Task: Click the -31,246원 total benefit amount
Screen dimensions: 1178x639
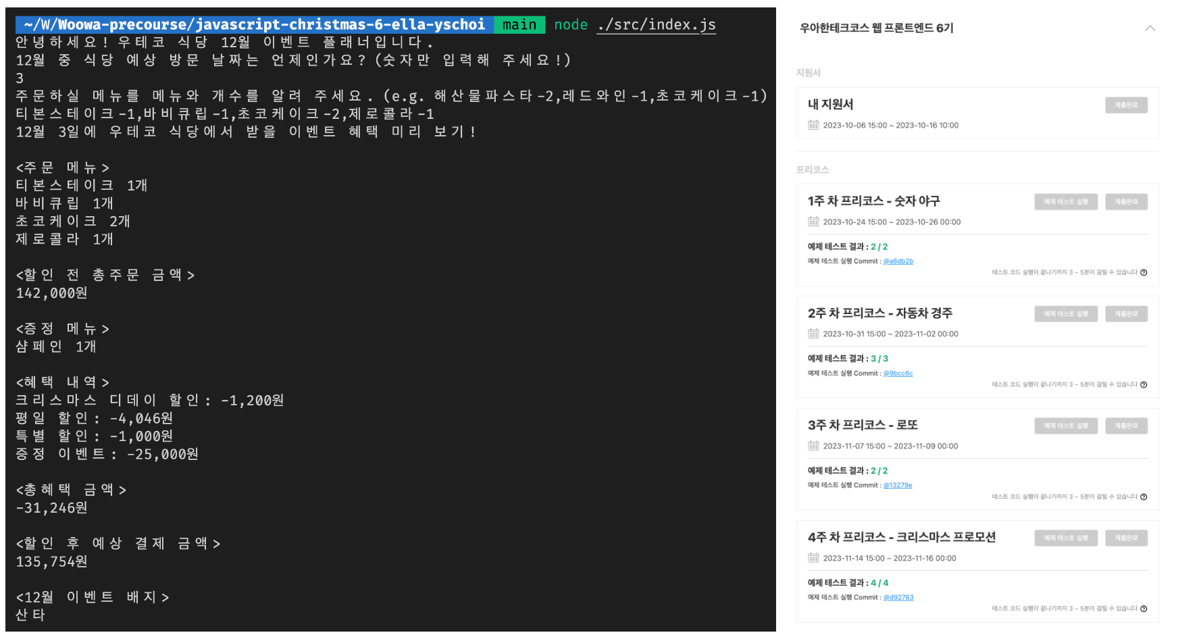Action: pyautogui.click(x=51, y=508)
